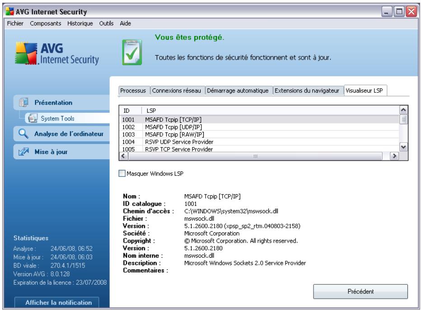
Task: Click the magnifier icon for Analyse de l'ordinateur
Action: tap(23, 134)
